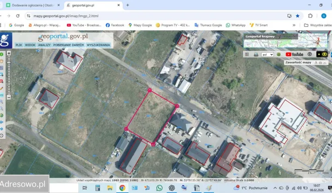This screenshot has width=332, height=193.
Task: Select the pencil drawing tool
Action: click(x=1, y=88)
